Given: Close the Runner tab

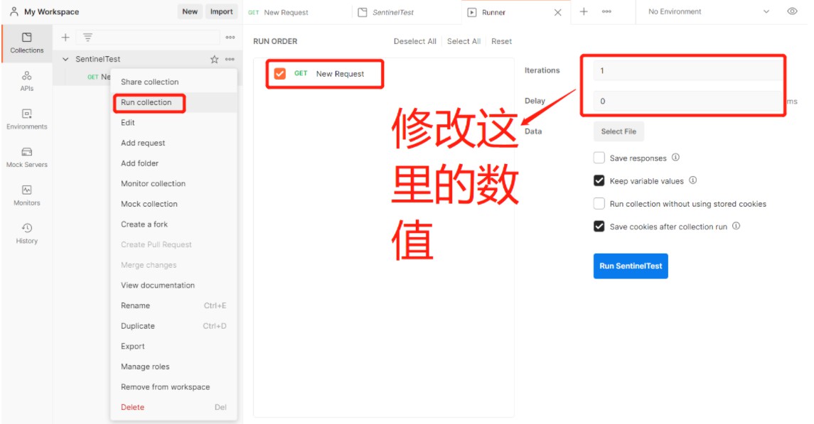Looking at the screenshot, I should [x=557, y=13].
